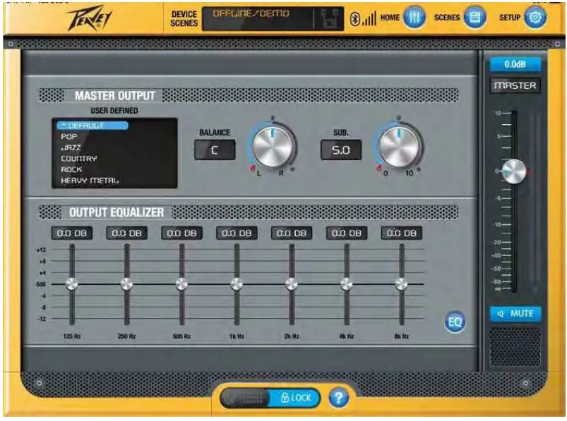Image resolution: width=567 pixels, height=421 pixels.
Task: Select the Country preset
Action: pyautogui.click(x=79, y=159)
